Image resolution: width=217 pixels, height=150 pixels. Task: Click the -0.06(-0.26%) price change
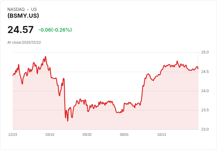(x=55, y=30)
